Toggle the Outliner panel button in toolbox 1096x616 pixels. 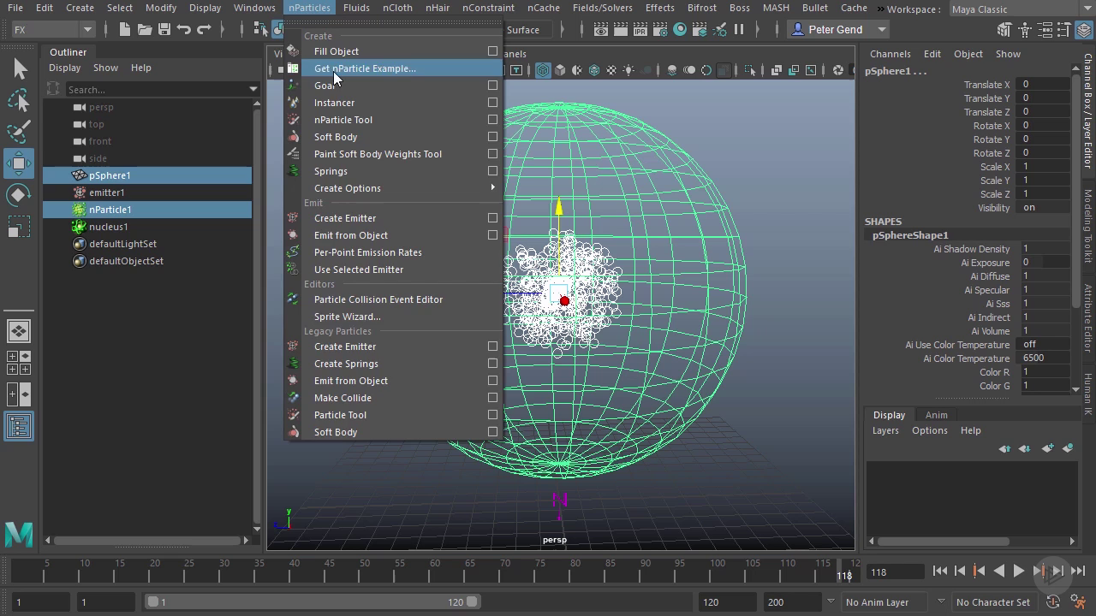point(19,426)
